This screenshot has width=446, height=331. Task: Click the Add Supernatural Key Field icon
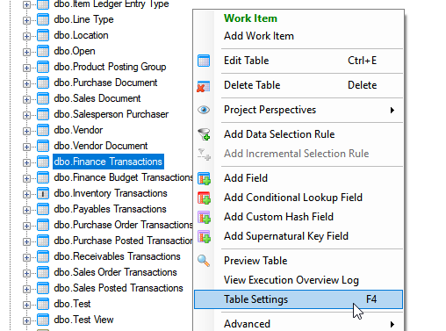tap(205, 236)
